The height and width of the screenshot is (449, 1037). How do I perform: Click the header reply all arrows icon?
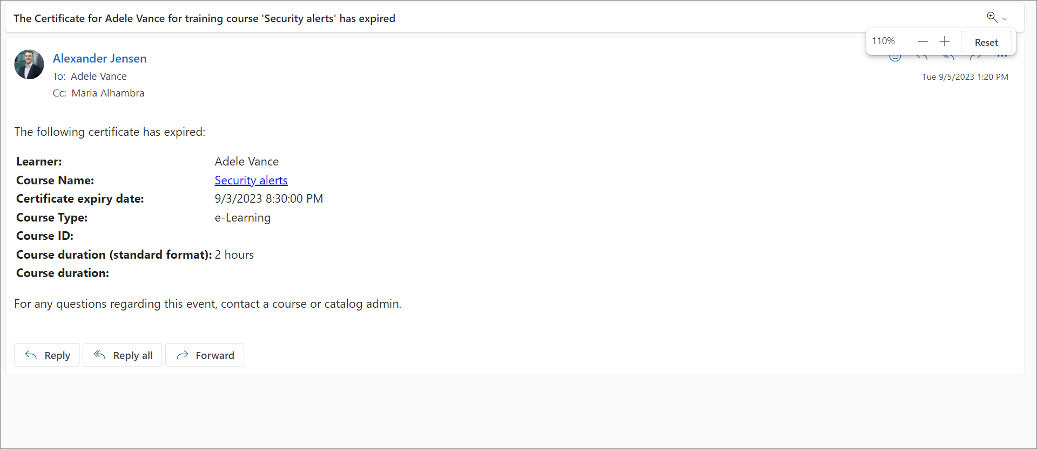pyautogui.click(x=948, y=57)
